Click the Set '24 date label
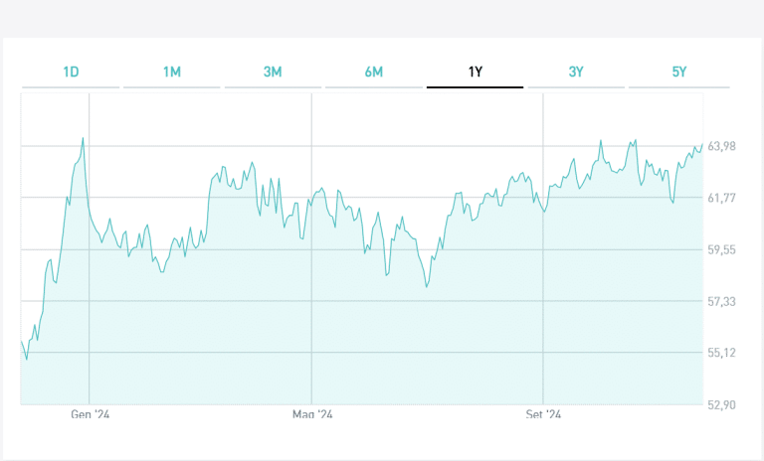Image resolution: width=764 pixels, height=461 pixels. 543,414
